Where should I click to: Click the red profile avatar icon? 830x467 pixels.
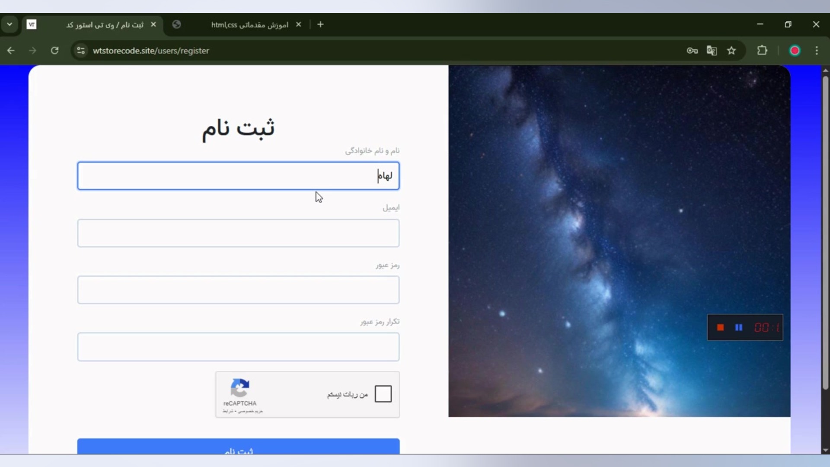[x=795, y=51]
